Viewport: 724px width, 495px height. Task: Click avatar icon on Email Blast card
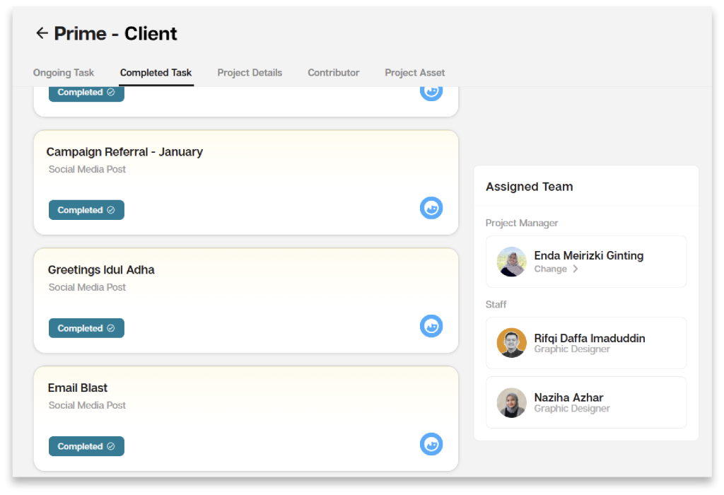click(x=431, y=444)
